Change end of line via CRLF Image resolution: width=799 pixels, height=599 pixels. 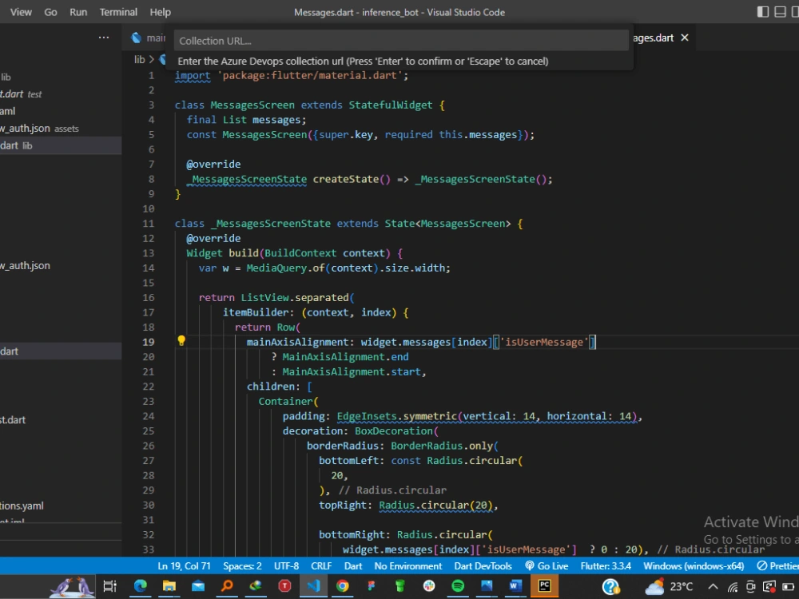click(321, 566)
